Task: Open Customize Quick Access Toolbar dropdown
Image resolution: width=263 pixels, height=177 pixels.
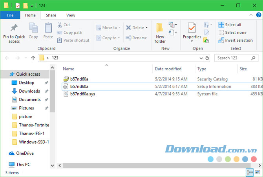Action: point(32,6)
